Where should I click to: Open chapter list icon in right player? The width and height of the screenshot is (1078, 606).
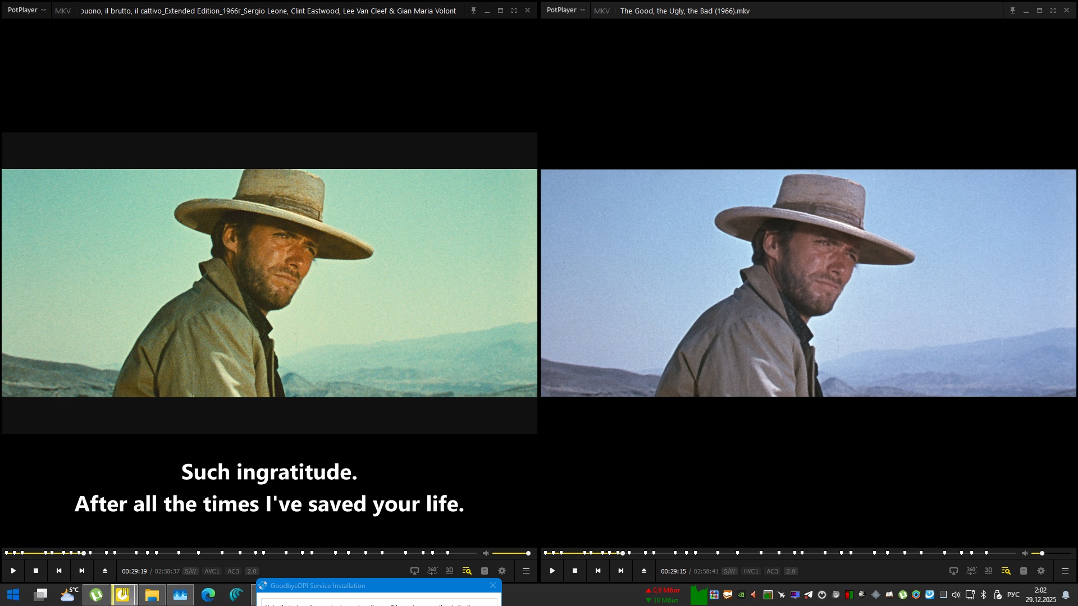coord(1024,571)
